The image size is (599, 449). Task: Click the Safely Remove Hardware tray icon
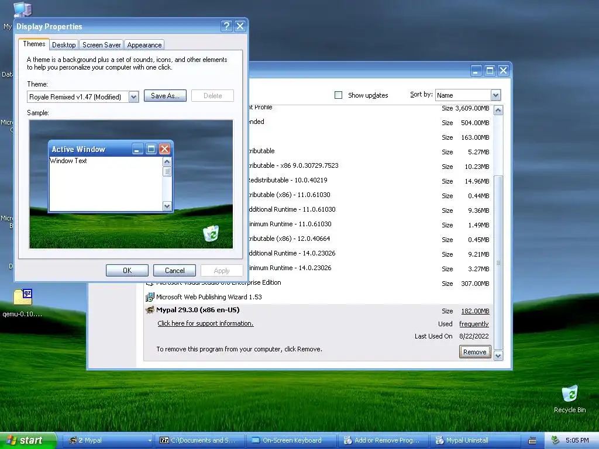click(555, 440)
